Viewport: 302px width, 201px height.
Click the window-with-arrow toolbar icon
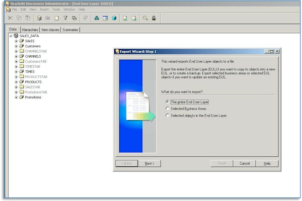(x=105, y=18)
